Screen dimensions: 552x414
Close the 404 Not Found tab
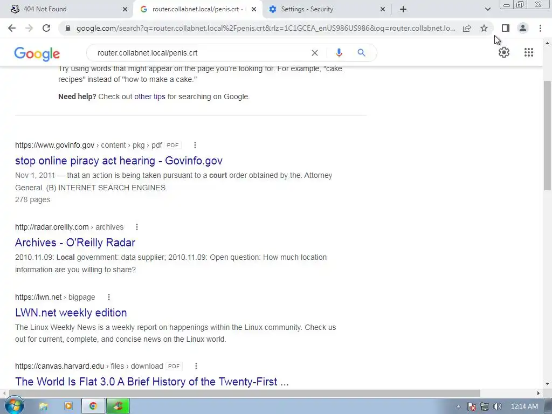coord(125,9)
